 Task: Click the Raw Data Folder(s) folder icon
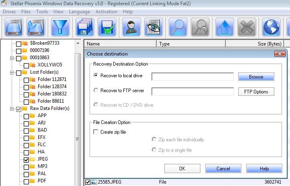click(x=25, y=108)
